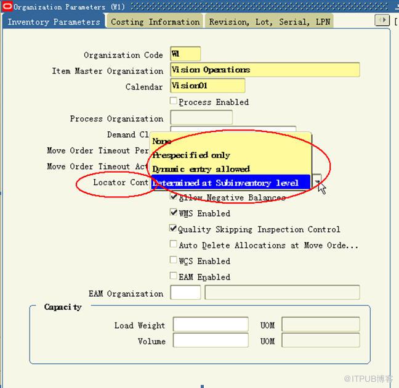
Task: Check the EAM Enabled checkbox
Action: [174, 276]
